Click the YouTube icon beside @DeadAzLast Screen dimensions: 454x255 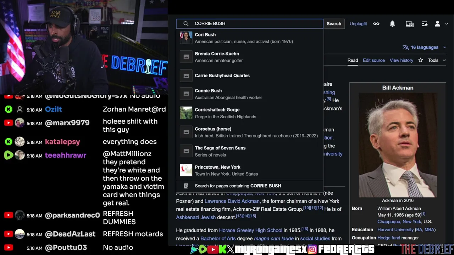point(9,234)
